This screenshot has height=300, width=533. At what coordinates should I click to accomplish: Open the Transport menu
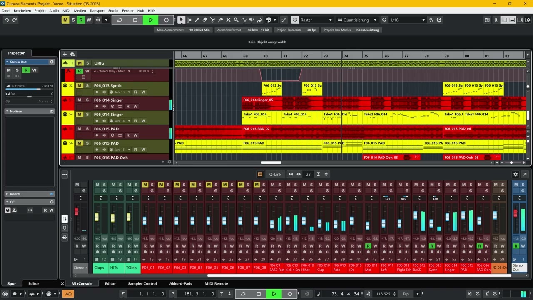coord(97,11)
